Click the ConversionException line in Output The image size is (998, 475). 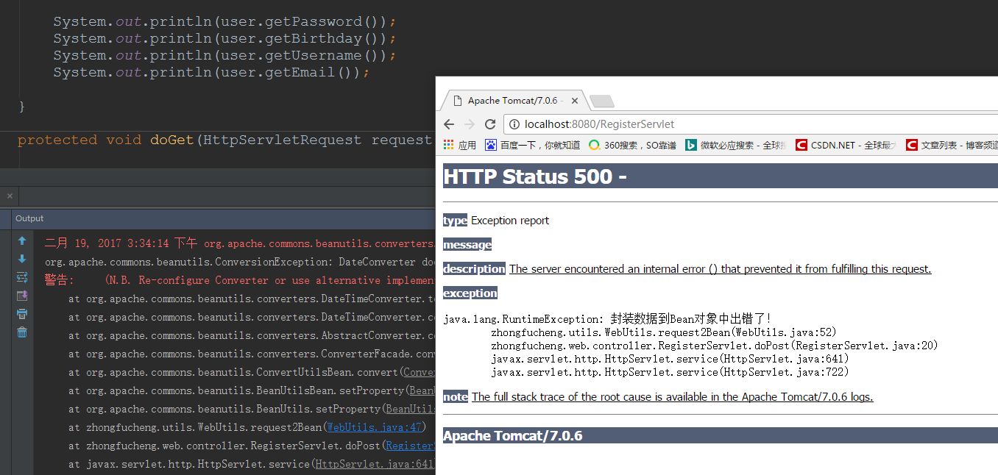coord(240,262)
